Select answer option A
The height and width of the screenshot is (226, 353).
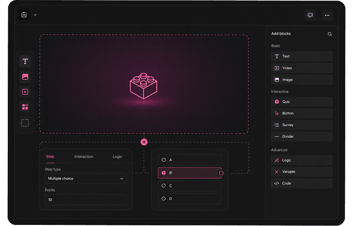point(190,160)
